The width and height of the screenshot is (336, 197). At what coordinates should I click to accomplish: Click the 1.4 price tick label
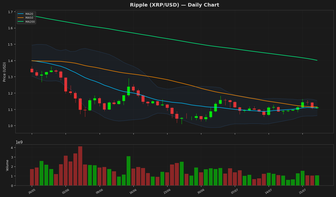(10, 61)
